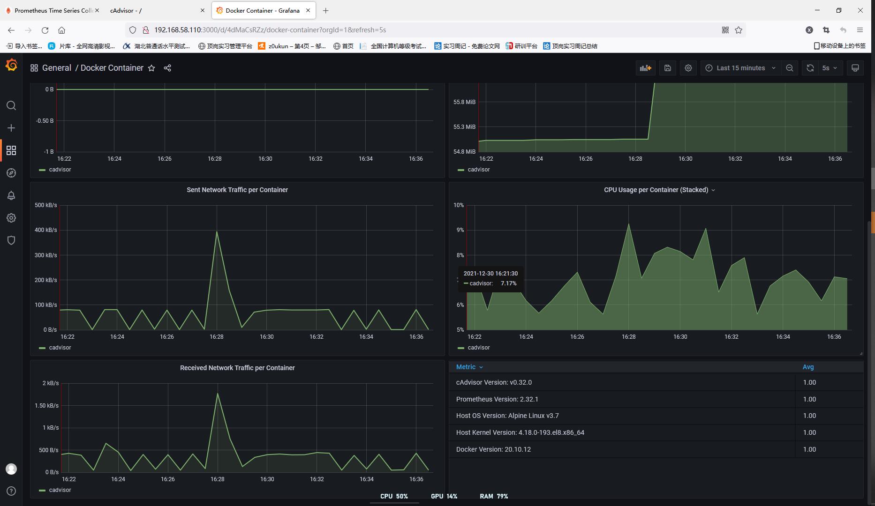Open the Help question mark icon

click(x=11, y=491)
